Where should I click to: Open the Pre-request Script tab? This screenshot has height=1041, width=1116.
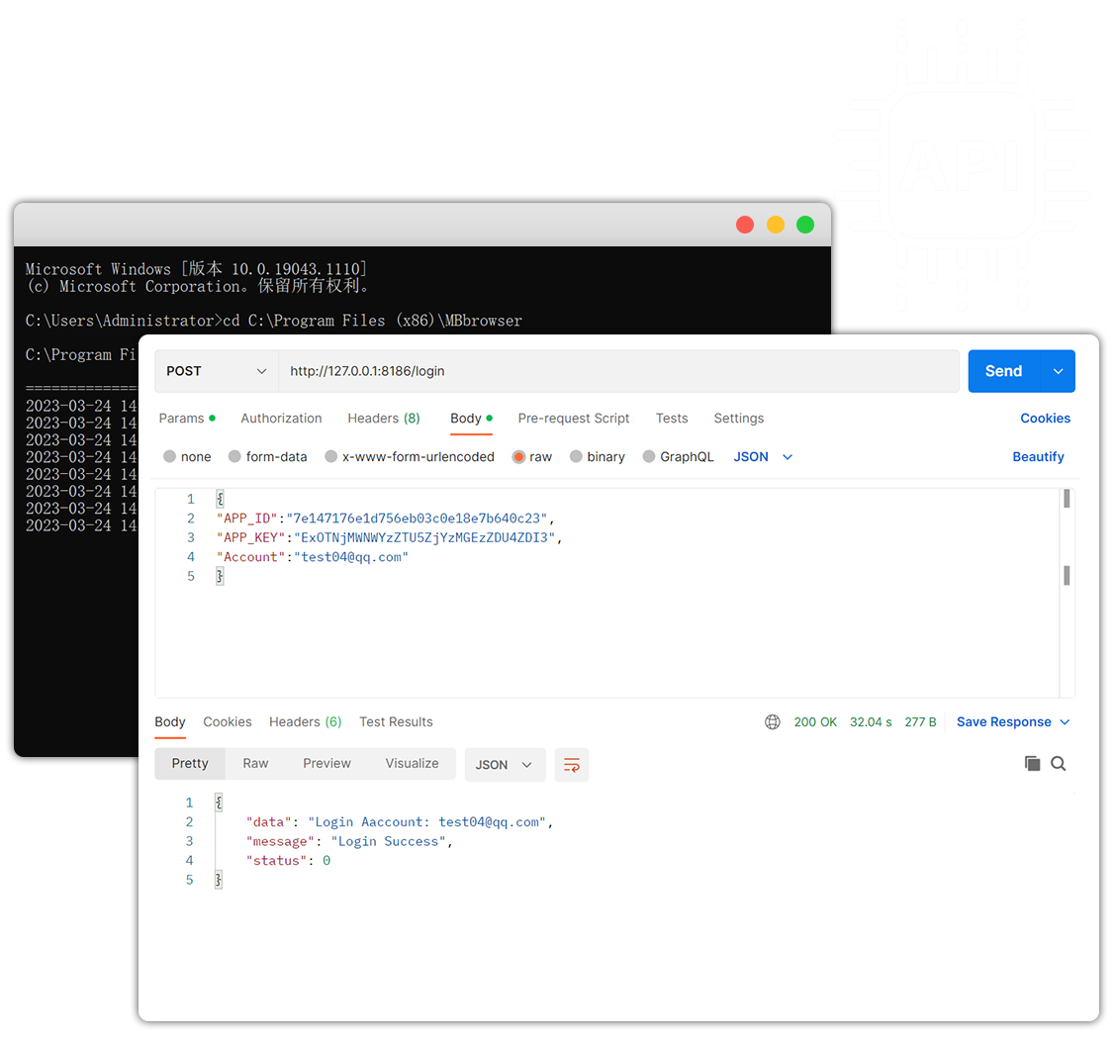coord(574,419)
